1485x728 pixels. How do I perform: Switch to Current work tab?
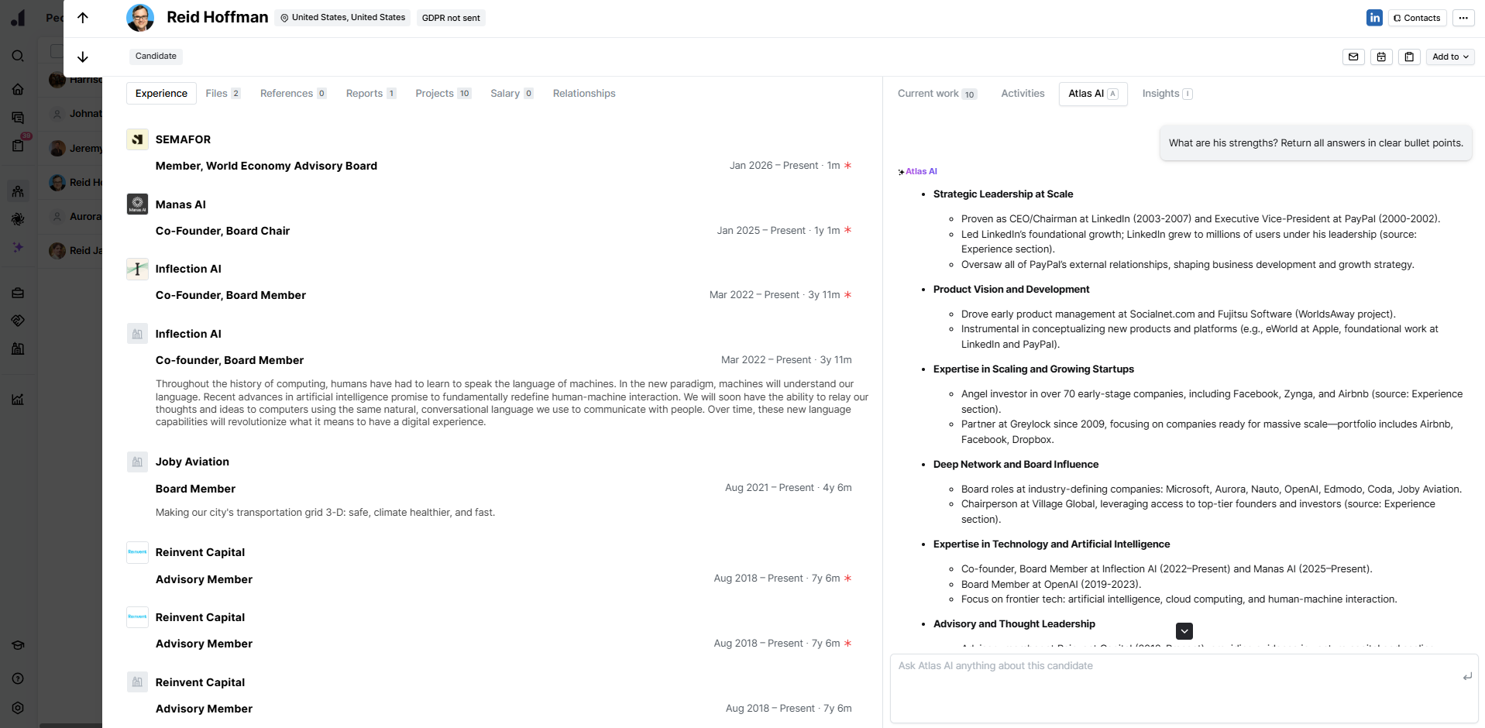(x=937, y=93)
